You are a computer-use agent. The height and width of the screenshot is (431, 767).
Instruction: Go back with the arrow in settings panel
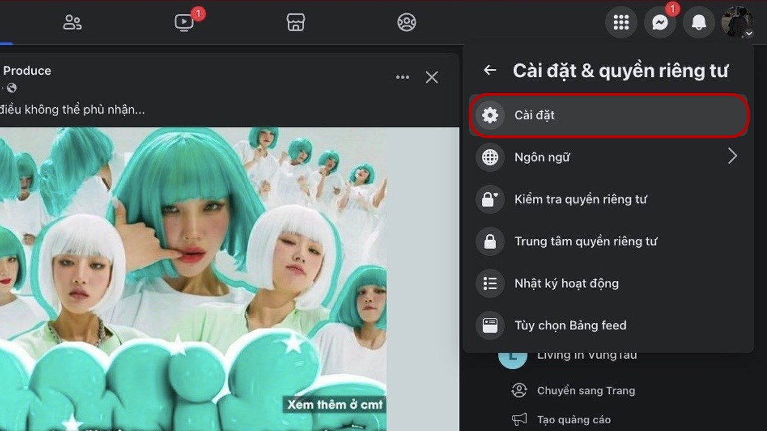490,70
